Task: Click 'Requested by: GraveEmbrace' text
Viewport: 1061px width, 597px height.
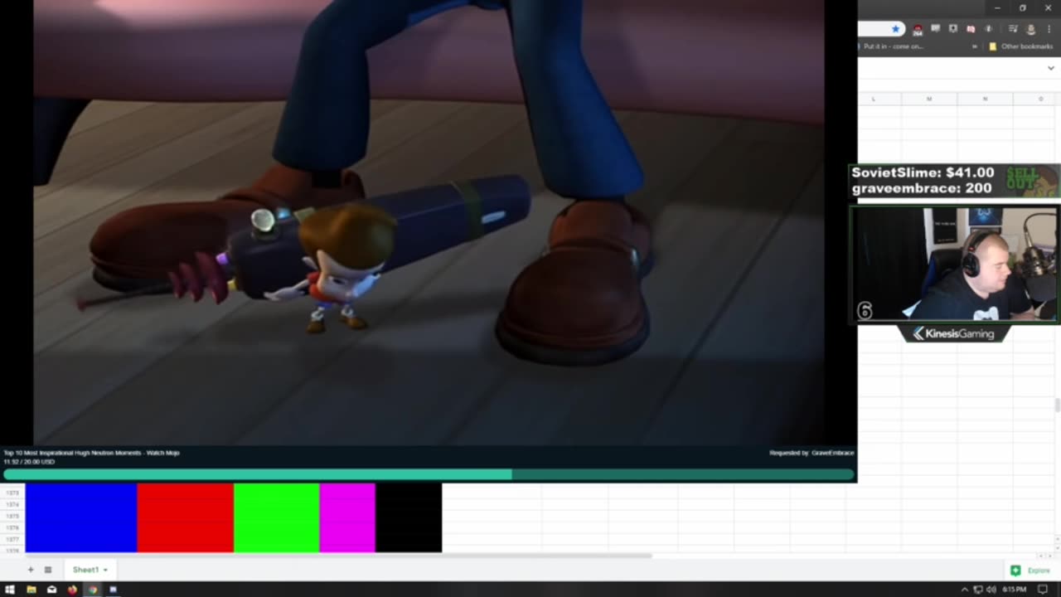Action: [x=811, y=453]
